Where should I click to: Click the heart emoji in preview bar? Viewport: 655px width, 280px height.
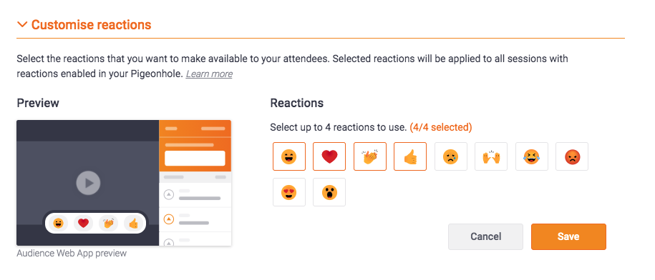pyautogui.click(x=83, y=224)
